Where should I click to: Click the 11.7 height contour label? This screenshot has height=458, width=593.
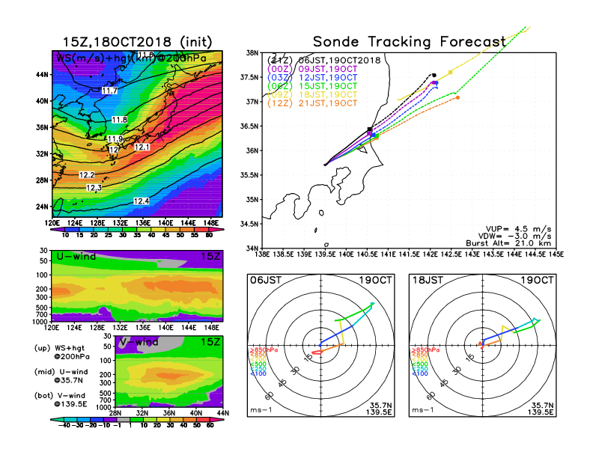coord(109,91)
